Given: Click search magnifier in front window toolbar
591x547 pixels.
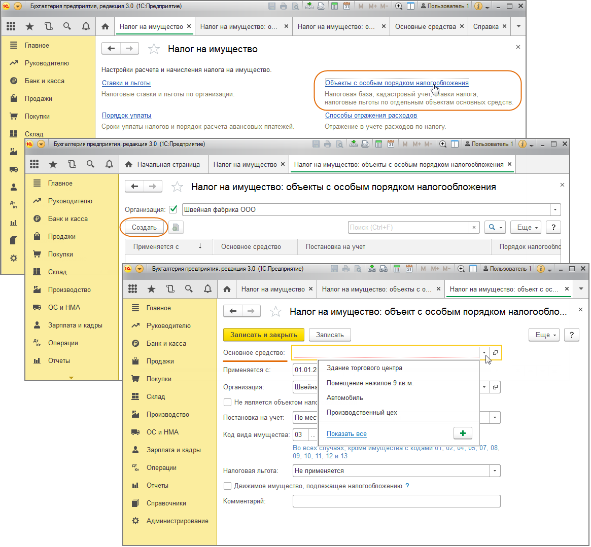Looking at the screenshot, I should (x=189, y=289).
